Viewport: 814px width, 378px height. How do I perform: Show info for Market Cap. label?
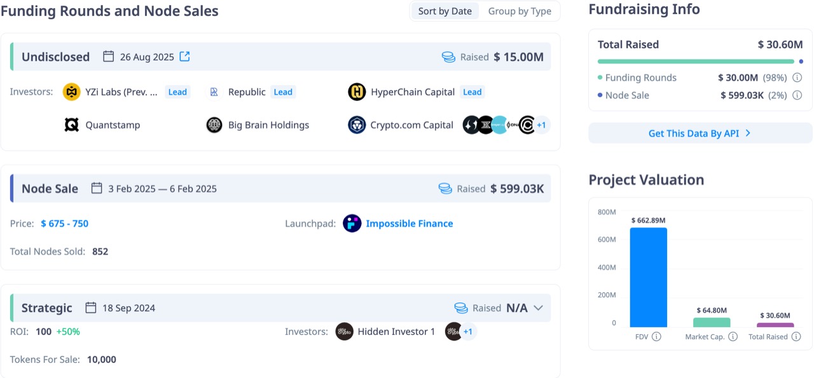733,337
